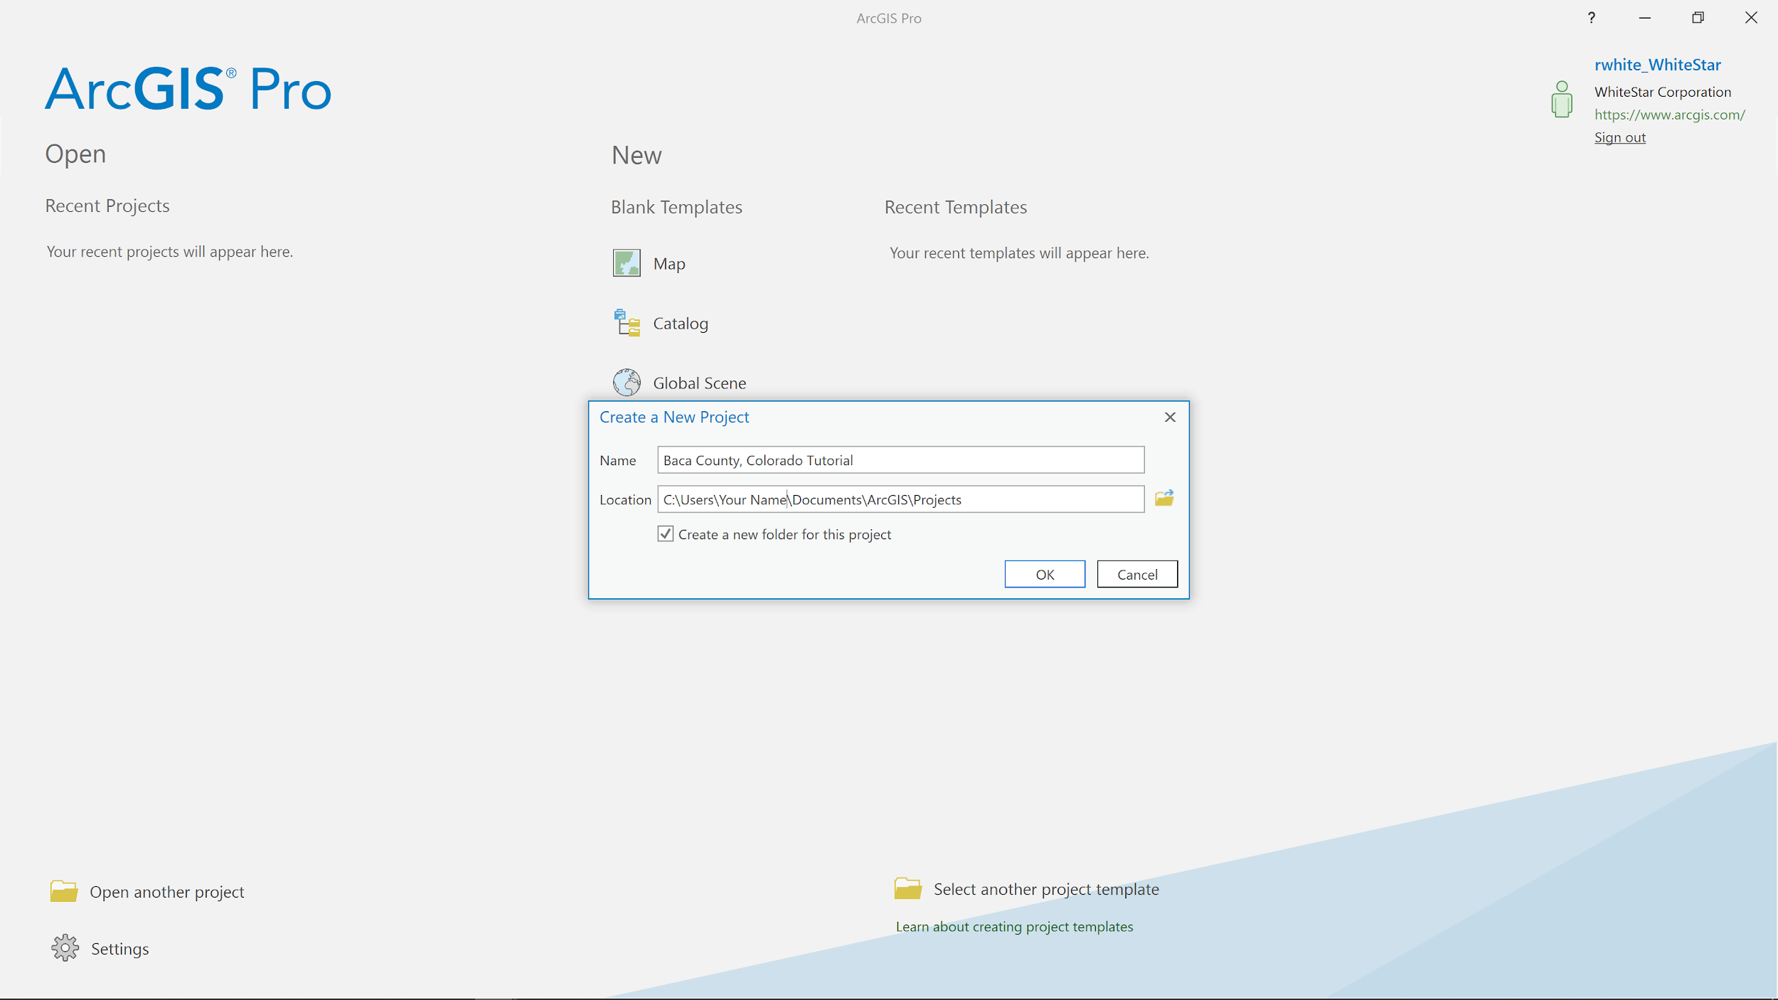Image resolution: width=1778 pixels, height=1000 pixels.
Task: Click the Global Scene globe icon
Action: tap(627, 383)
